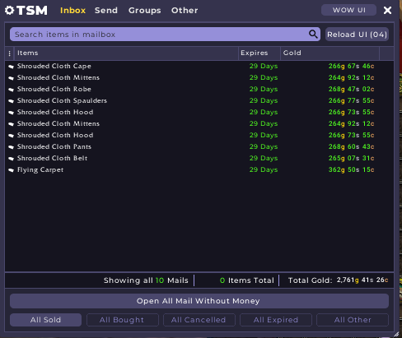Select the Shrouded Cloth Spaulders mail row
402x338 pixels.
point(199,101)
